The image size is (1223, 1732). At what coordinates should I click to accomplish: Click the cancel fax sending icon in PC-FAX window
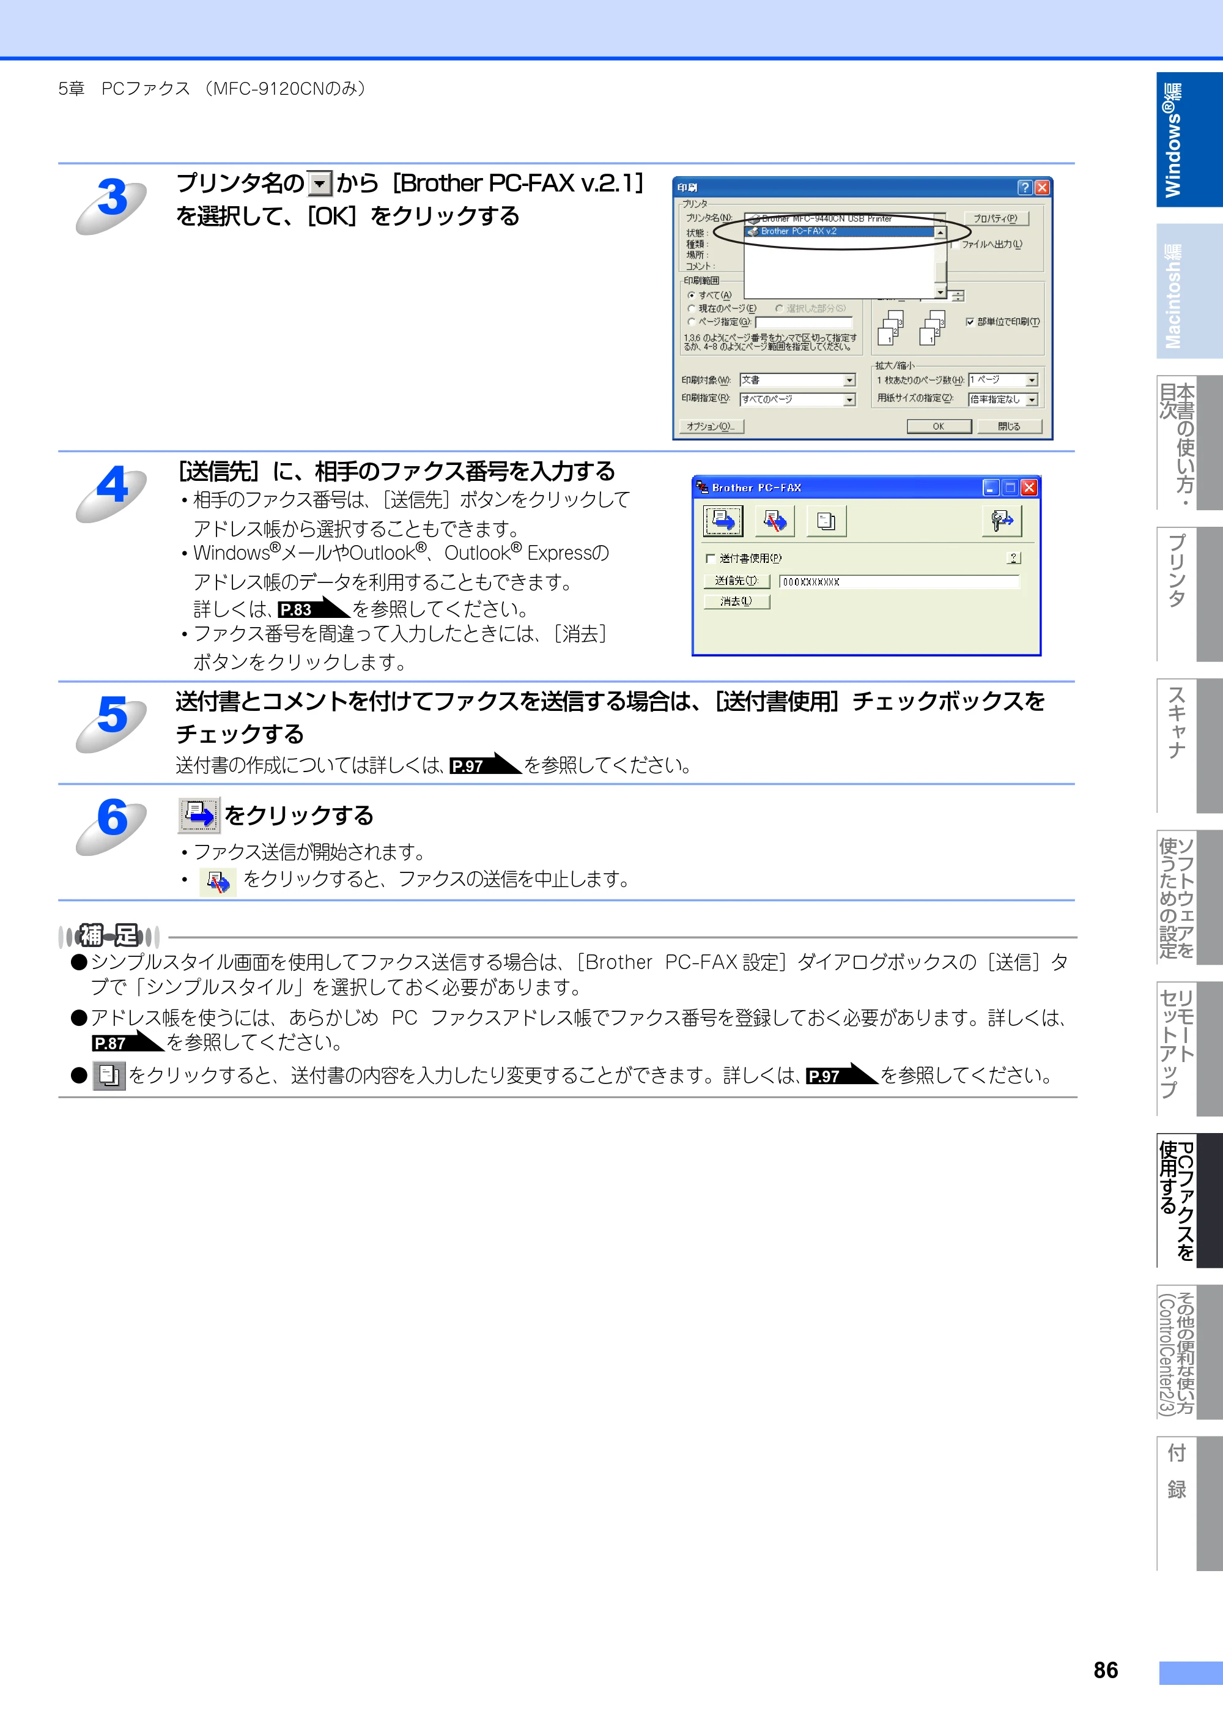(774, 521)
